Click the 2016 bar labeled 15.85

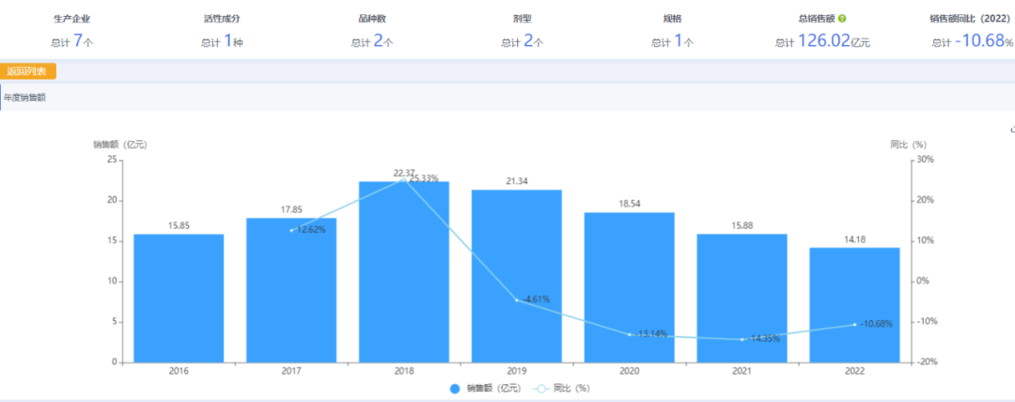point(179,299)
